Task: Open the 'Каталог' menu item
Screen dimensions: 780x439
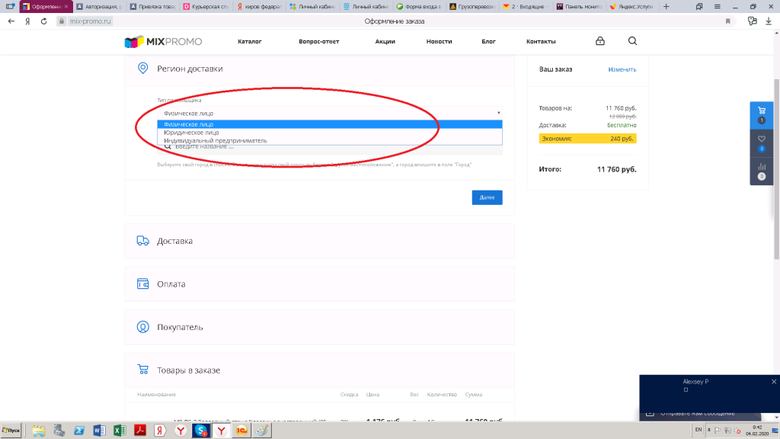Action: [249, 41]
